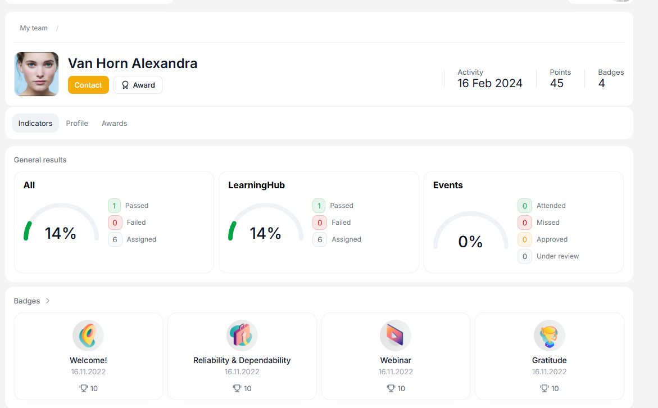Click the Gratitude trophy badge icon
The image size is (658, 408).
549,336
